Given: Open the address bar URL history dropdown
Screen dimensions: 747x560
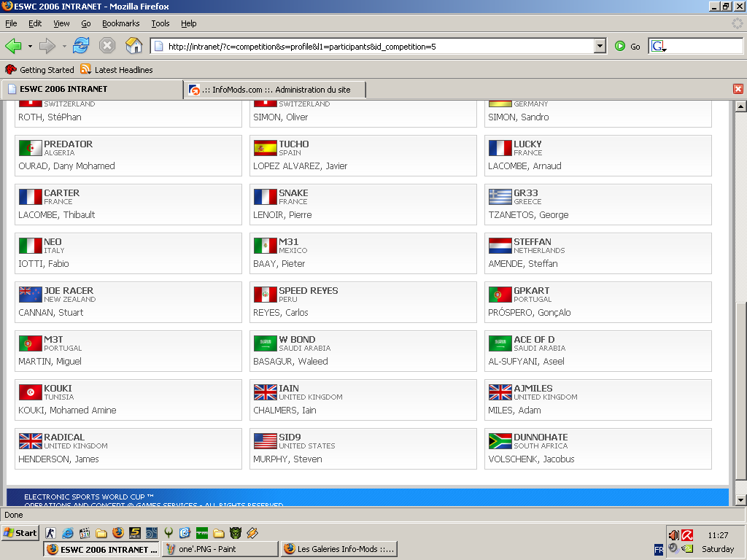Looking at the screenshot, I should [x=600, y=46].
